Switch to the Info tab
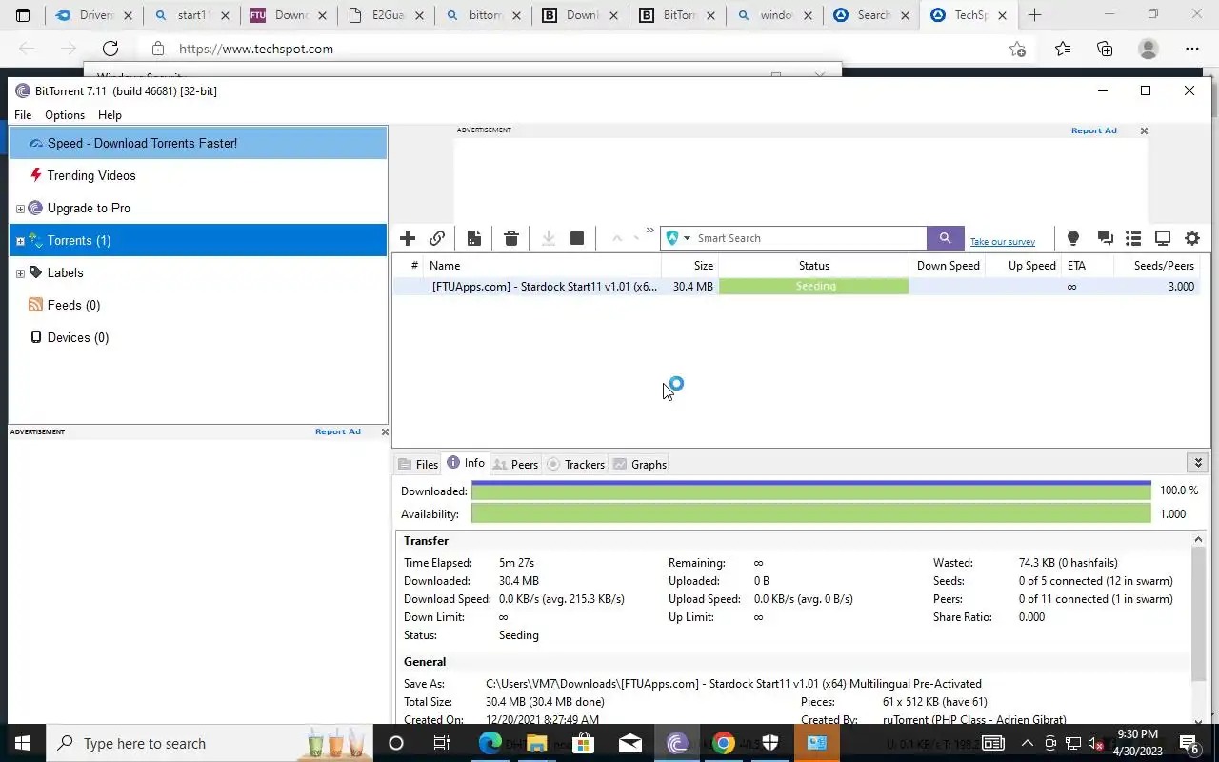Image resolution: width=1219 pixels, height=762 pixels. [466, 463]
